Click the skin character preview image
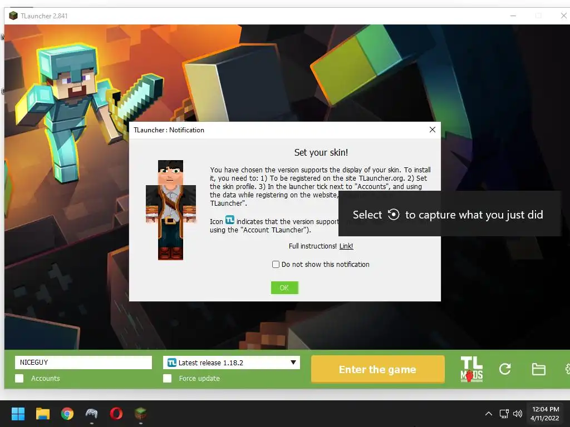The width and height of the screenshot is (570, 427). [170, 210]
